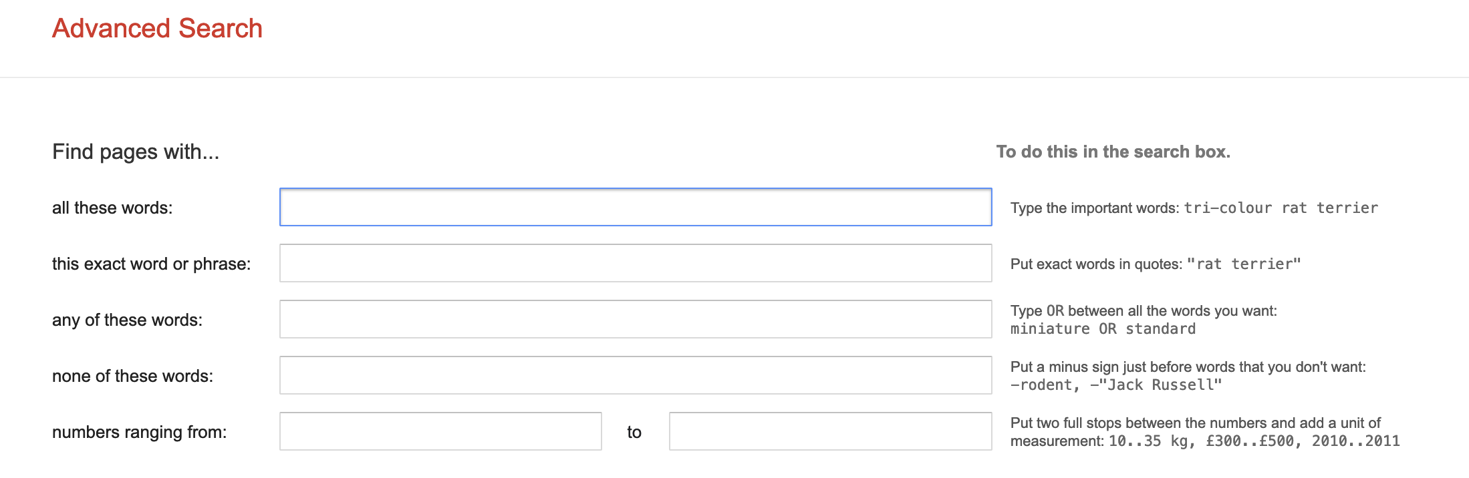
Task: Click the '-rodent' exclusion example text
Action: [1039, 385]
